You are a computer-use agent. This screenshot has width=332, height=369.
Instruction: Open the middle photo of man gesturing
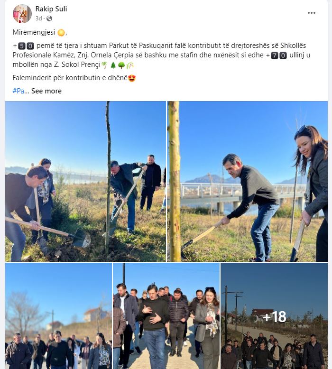(166, 316)
